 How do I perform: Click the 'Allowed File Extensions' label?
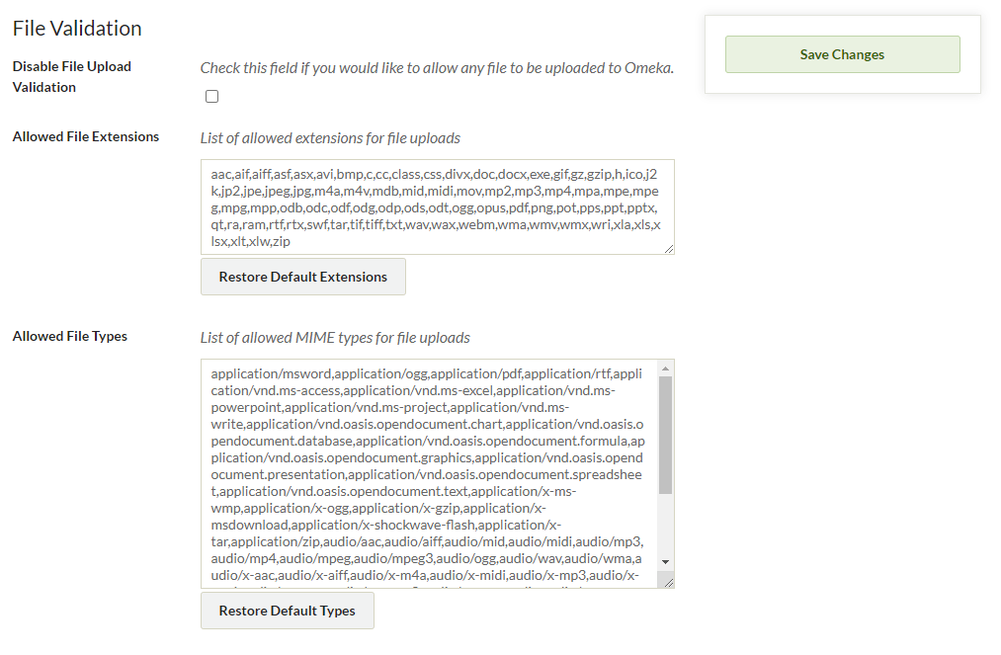[85, 136]
